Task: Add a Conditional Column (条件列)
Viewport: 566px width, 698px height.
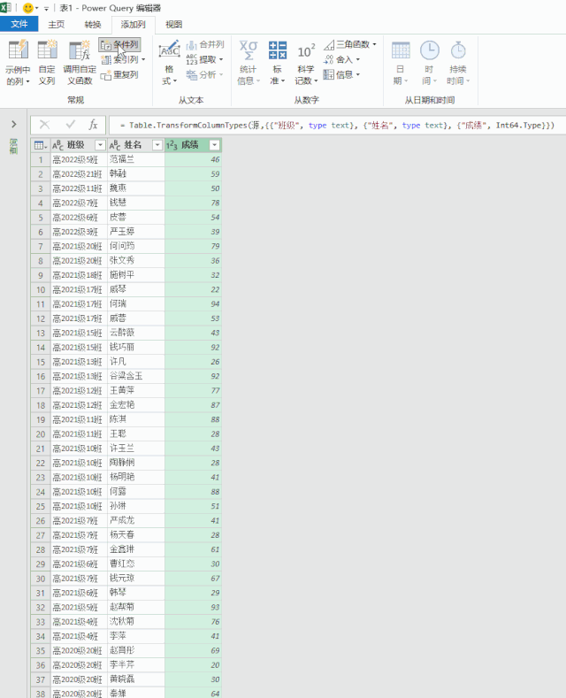Action: pyautogui.click(x=119, y=44)
